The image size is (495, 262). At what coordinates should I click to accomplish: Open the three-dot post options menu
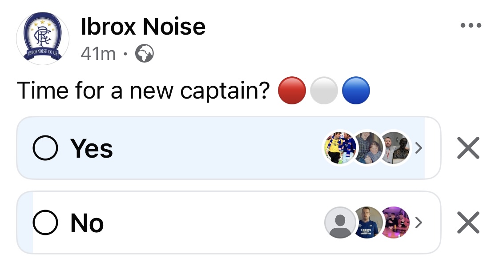tap(471, 25)
